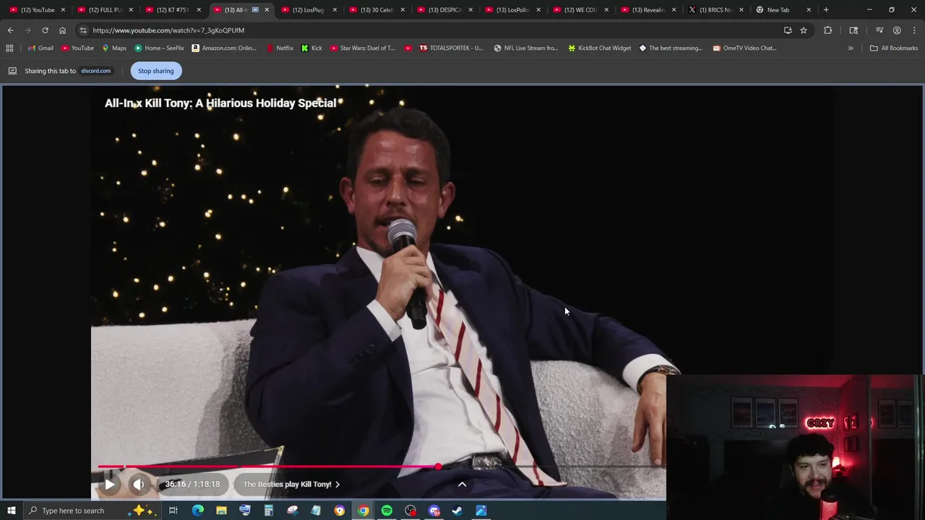Click the 36:16 / 1:18:18 time display
The width and height of the screenshot is (925, 520).
point(192,485)
